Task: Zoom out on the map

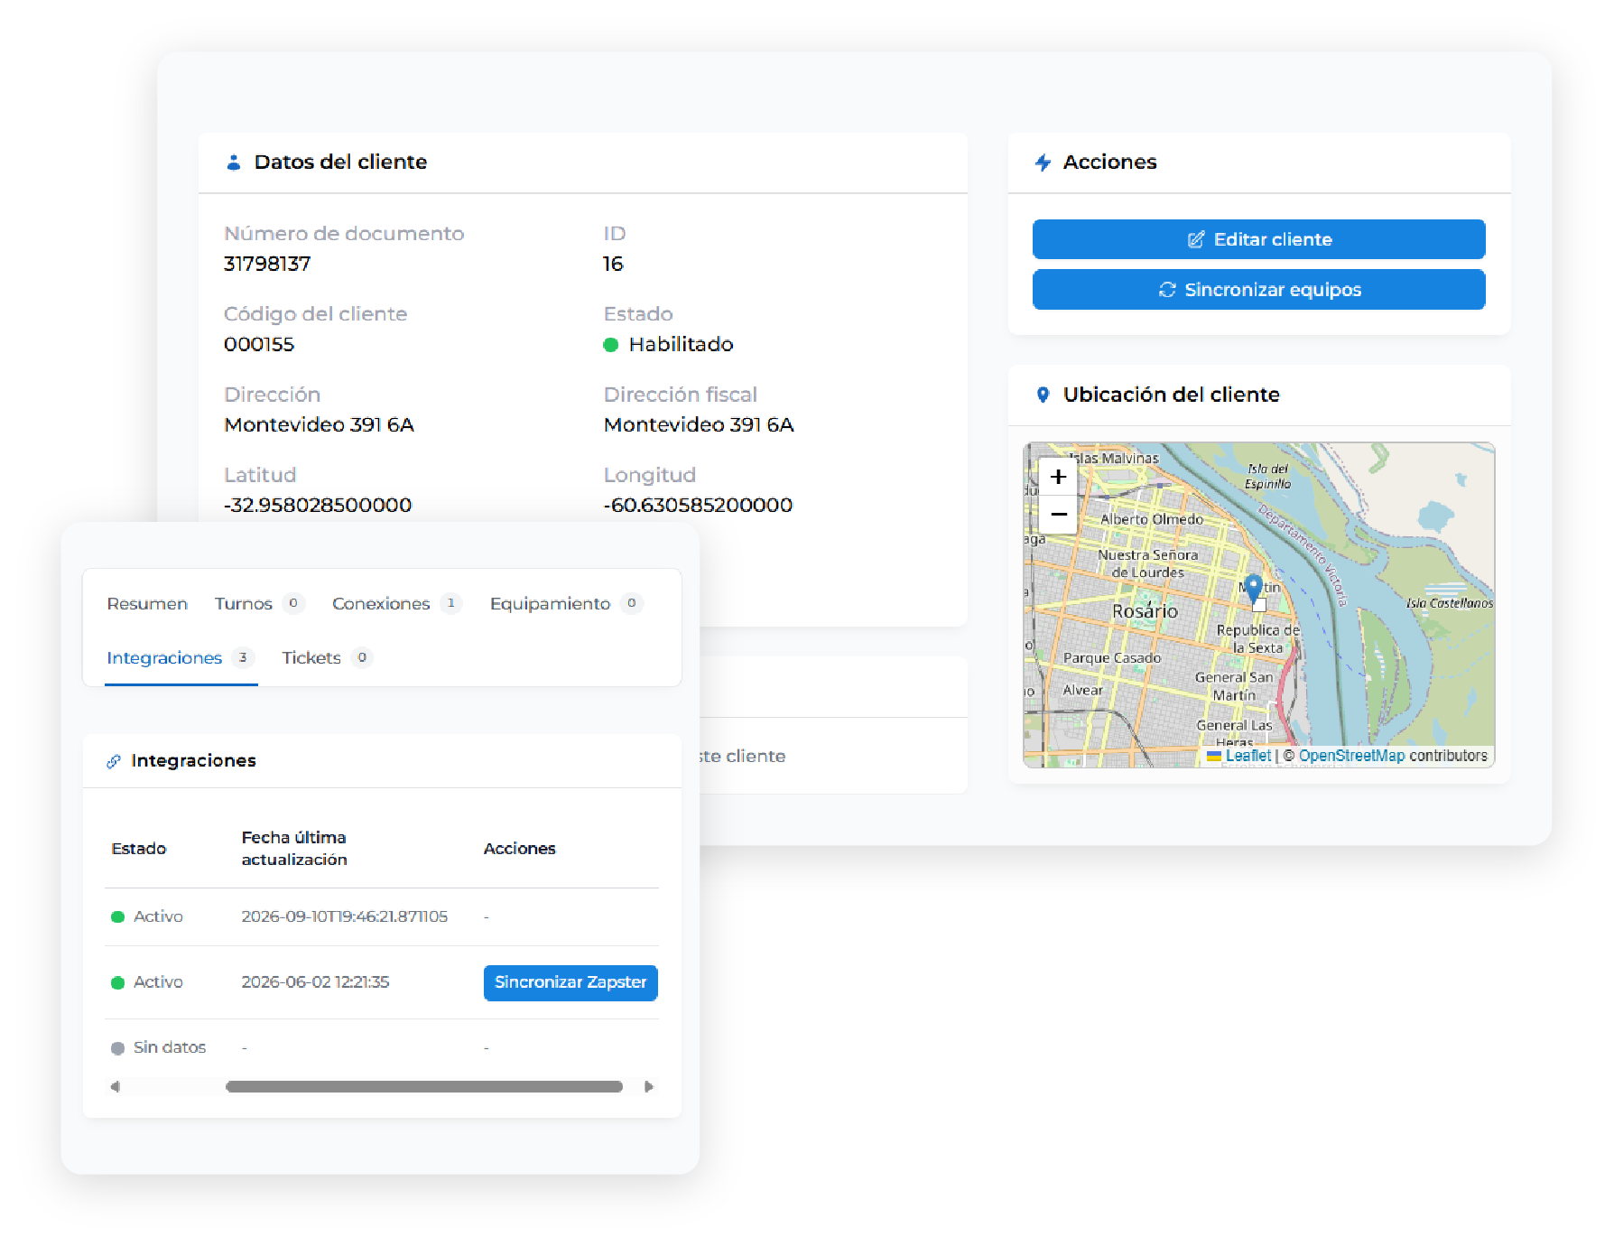Action: (1059, 515)
